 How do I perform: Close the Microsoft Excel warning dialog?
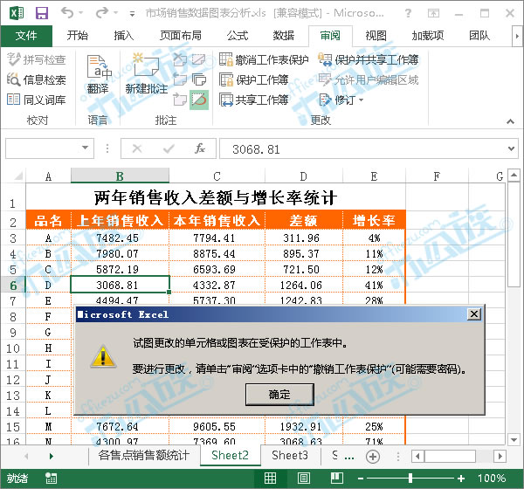pyautogui.click(x=474, y=313)
